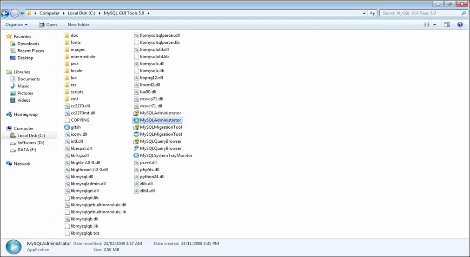Screen dimensions: 470x257
Task: Open Help with the question mark icon
Action: [460, 25]
